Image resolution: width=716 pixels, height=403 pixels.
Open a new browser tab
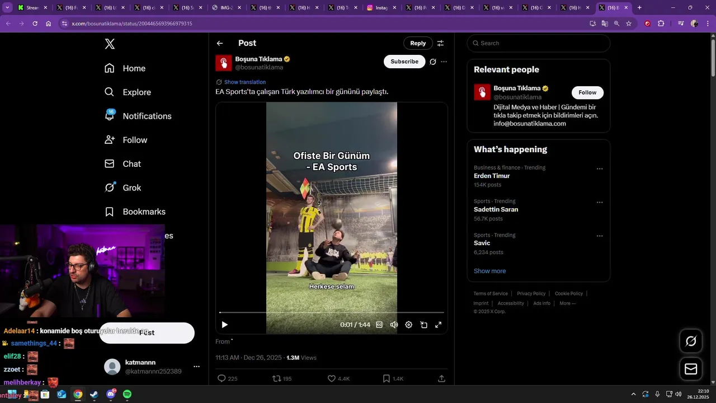(x=639, y=8)
